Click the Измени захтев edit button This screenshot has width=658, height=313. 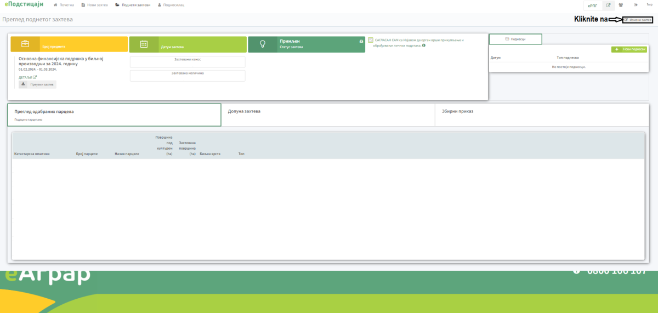click(638, 20)
